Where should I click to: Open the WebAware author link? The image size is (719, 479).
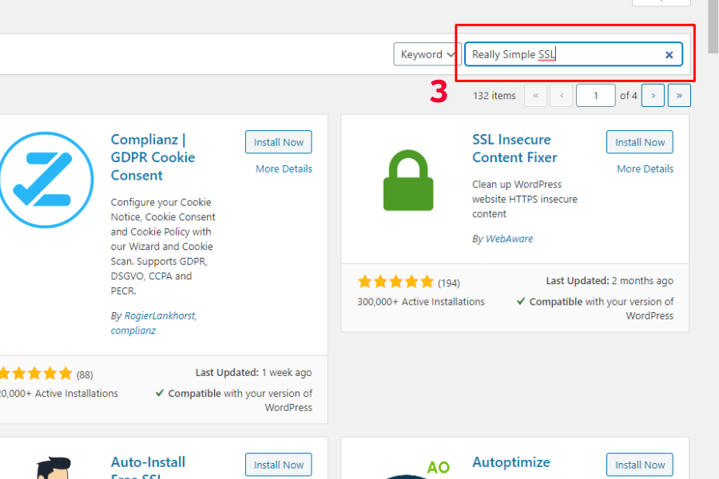click(509, 239)
